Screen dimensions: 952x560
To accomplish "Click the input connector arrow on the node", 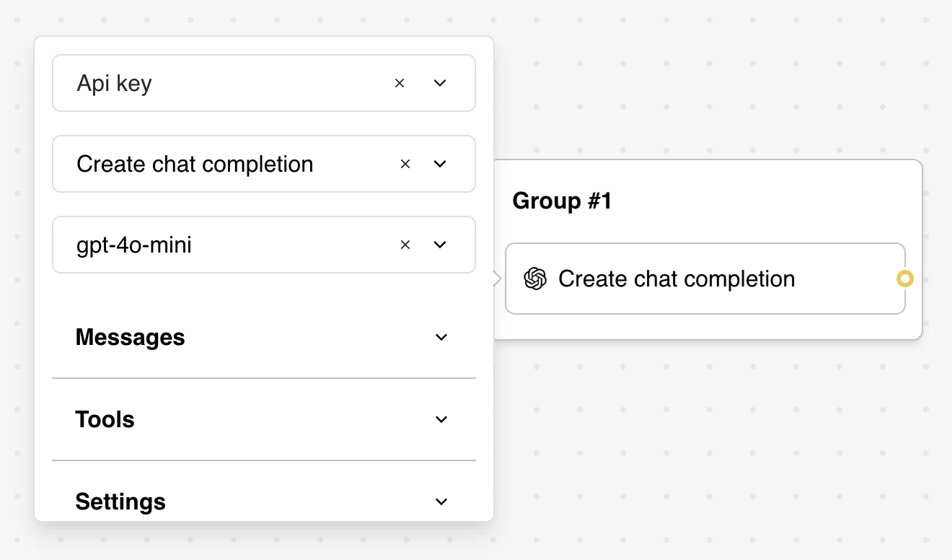I will click(498, 279).
